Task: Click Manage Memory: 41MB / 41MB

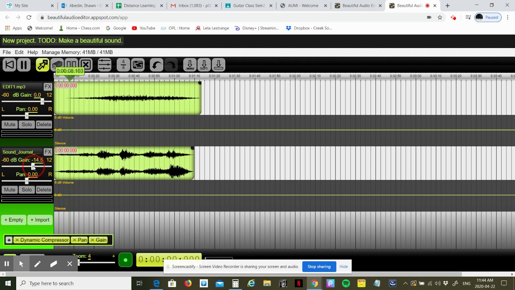Action: click(77, 52)
